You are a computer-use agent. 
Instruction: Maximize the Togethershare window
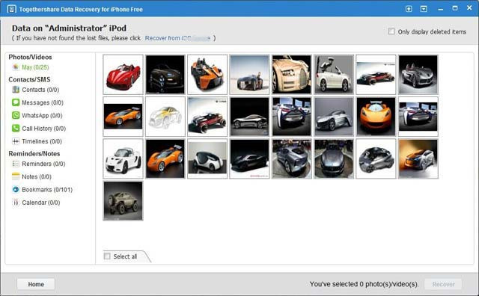[x=455, y=8]
